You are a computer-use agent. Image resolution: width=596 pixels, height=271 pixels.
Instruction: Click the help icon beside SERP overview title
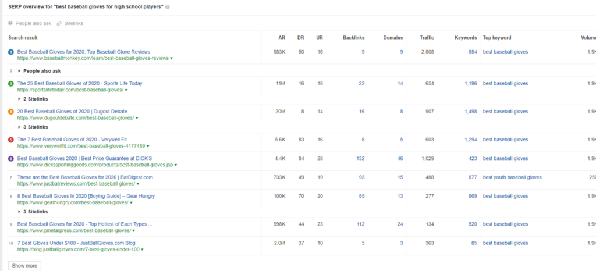click(168, 7)
